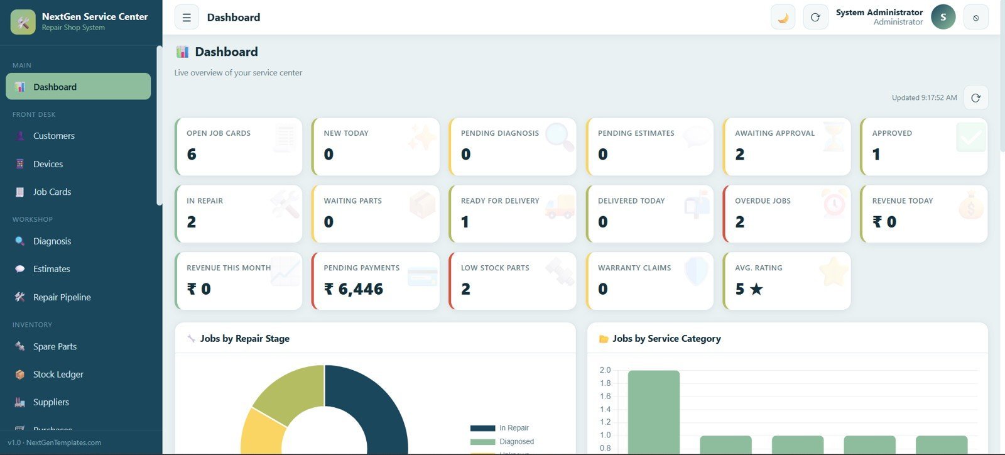
Task: Open the Open Job Cards stat card
Action: coord(239,146)
